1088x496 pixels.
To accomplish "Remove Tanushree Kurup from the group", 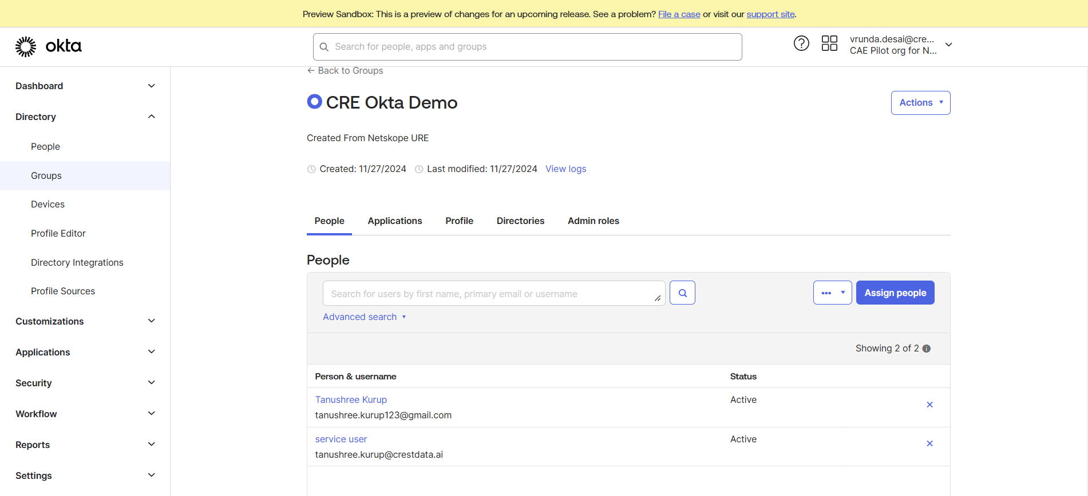I will pyautogui.click(x=929, y=405).
